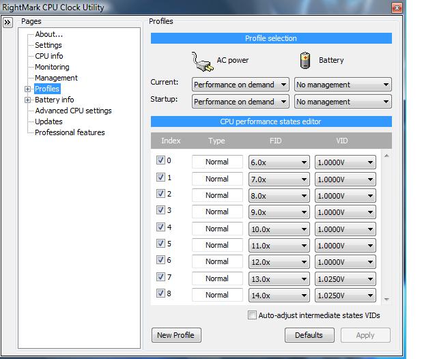Viewport: 437px width, 359px height.
Task: Click the states list scroll down arrow
Action: coord(386,299)
